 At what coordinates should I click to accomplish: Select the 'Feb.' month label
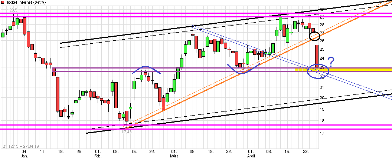coord(98,156)
